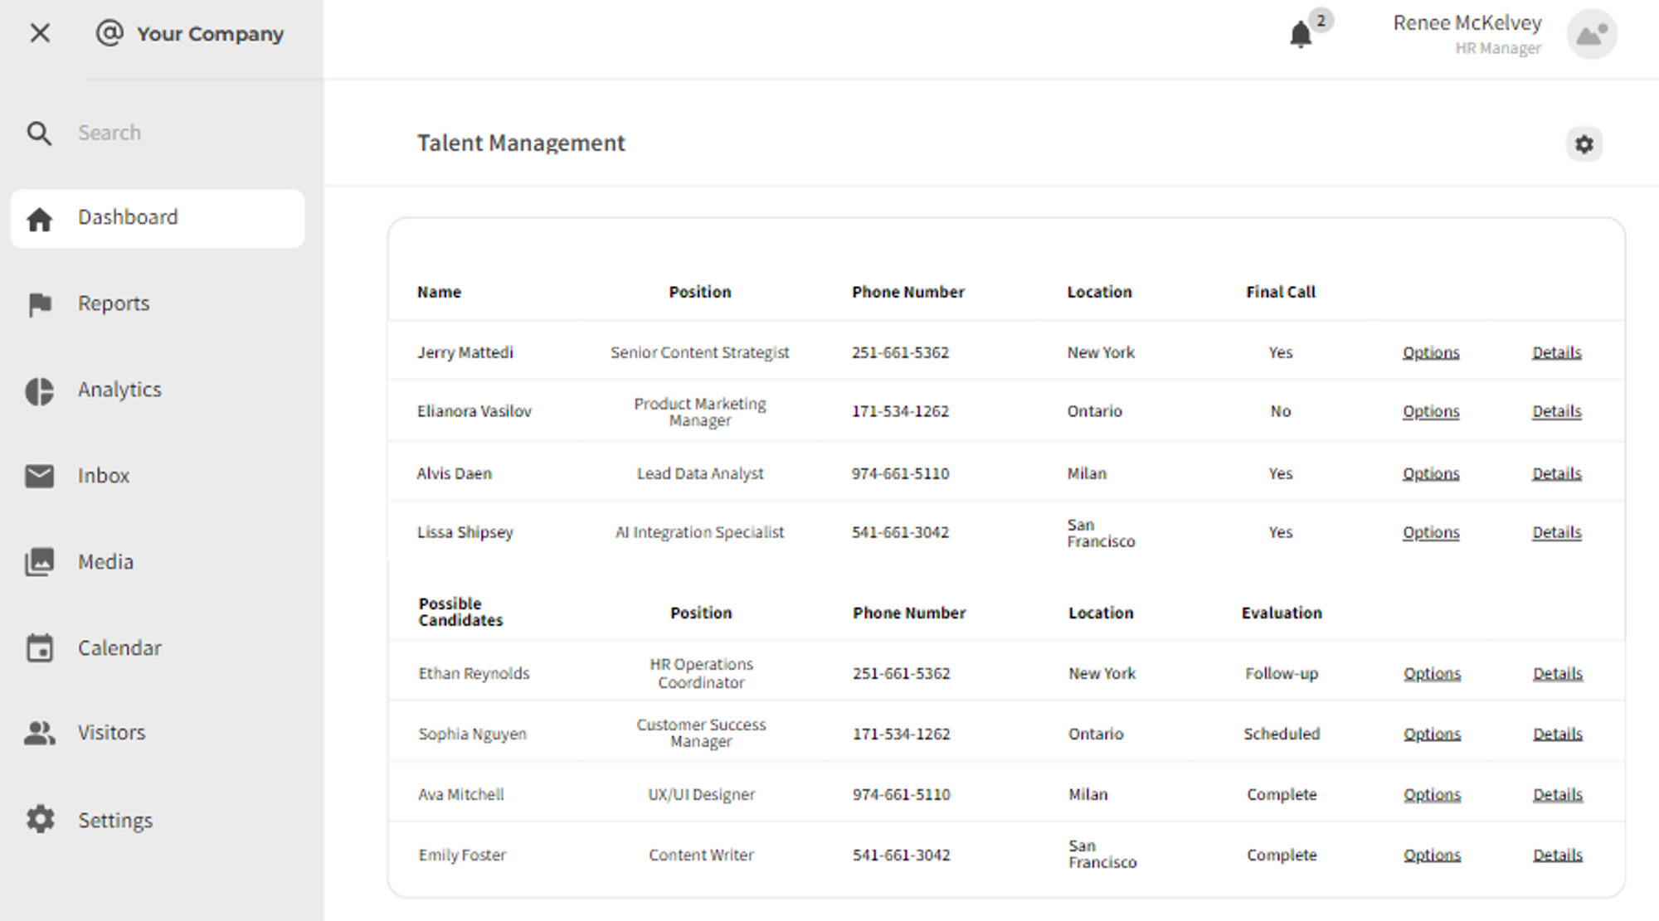Open Options for Jerry Mattedi
This screenshot has width=1659, height=921.
[x=1430, y=352]
